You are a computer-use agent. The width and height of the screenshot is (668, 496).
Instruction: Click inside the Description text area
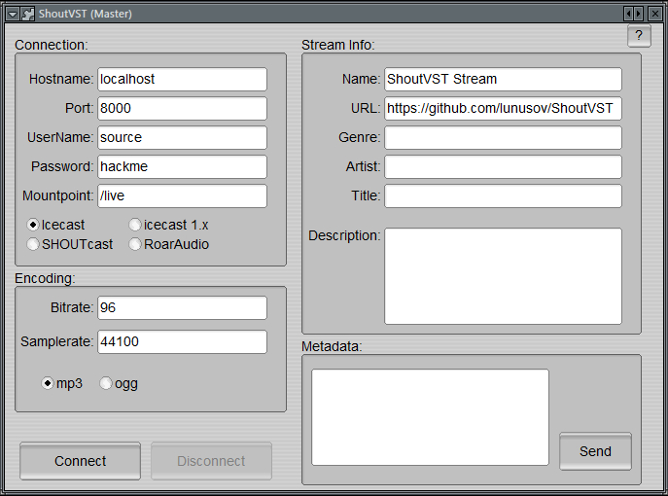(x=502, y=275)
